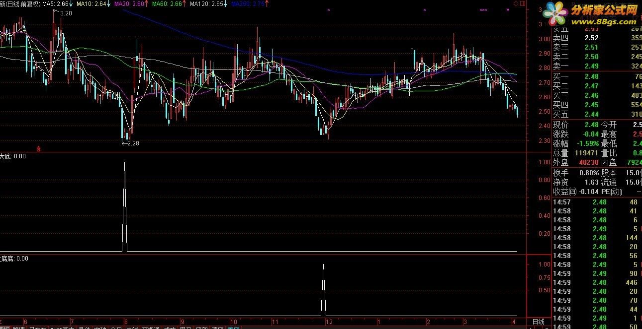Click the 流通 float shares label
Image resolution: width=642 pixels, height=329 pixels.
coord(609,182)
